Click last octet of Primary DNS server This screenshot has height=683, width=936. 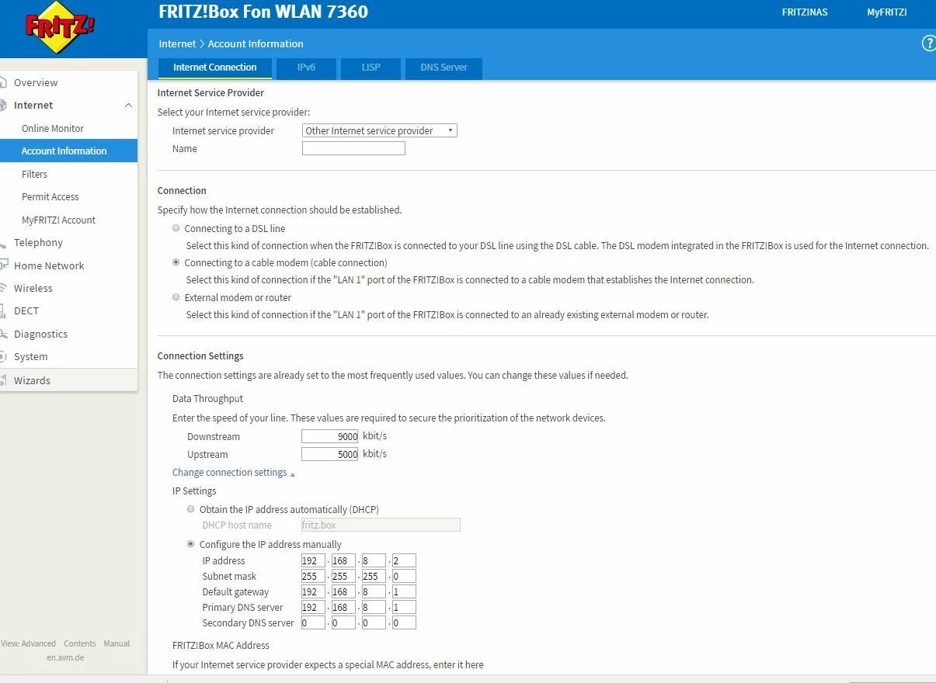(x=404, y=607)
